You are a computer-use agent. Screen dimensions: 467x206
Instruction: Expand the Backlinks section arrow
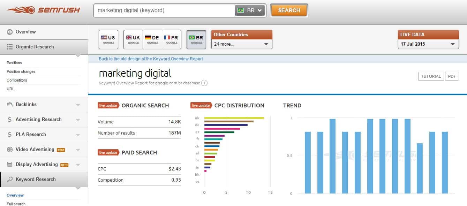[78, 105]
